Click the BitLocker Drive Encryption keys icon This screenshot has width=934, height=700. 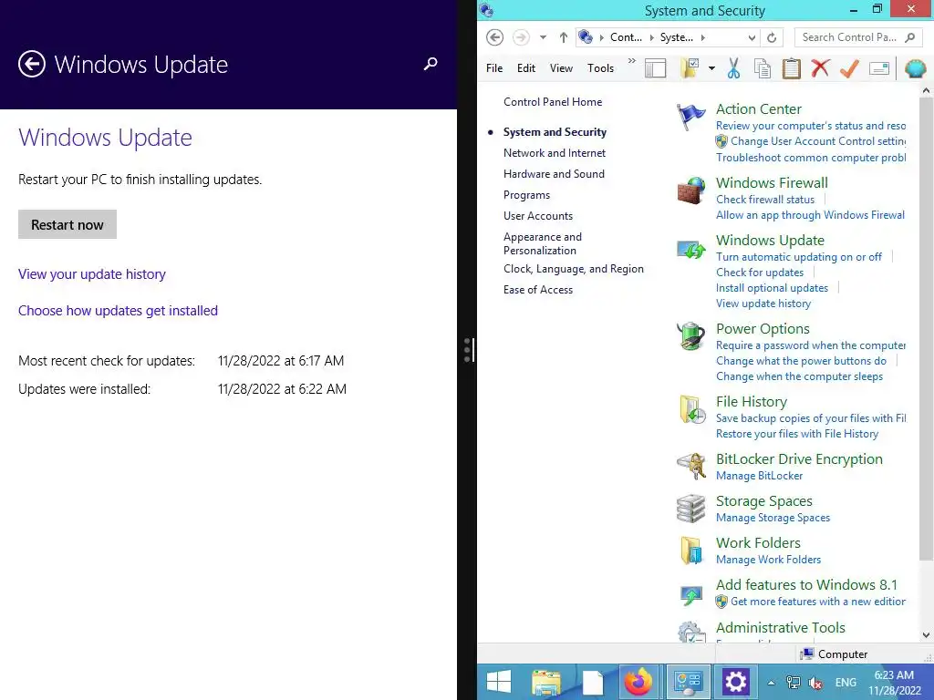click(x=691, y=466)
